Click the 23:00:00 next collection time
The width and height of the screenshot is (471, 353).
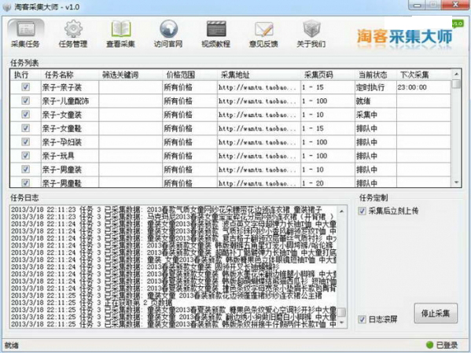coord(412,87)
